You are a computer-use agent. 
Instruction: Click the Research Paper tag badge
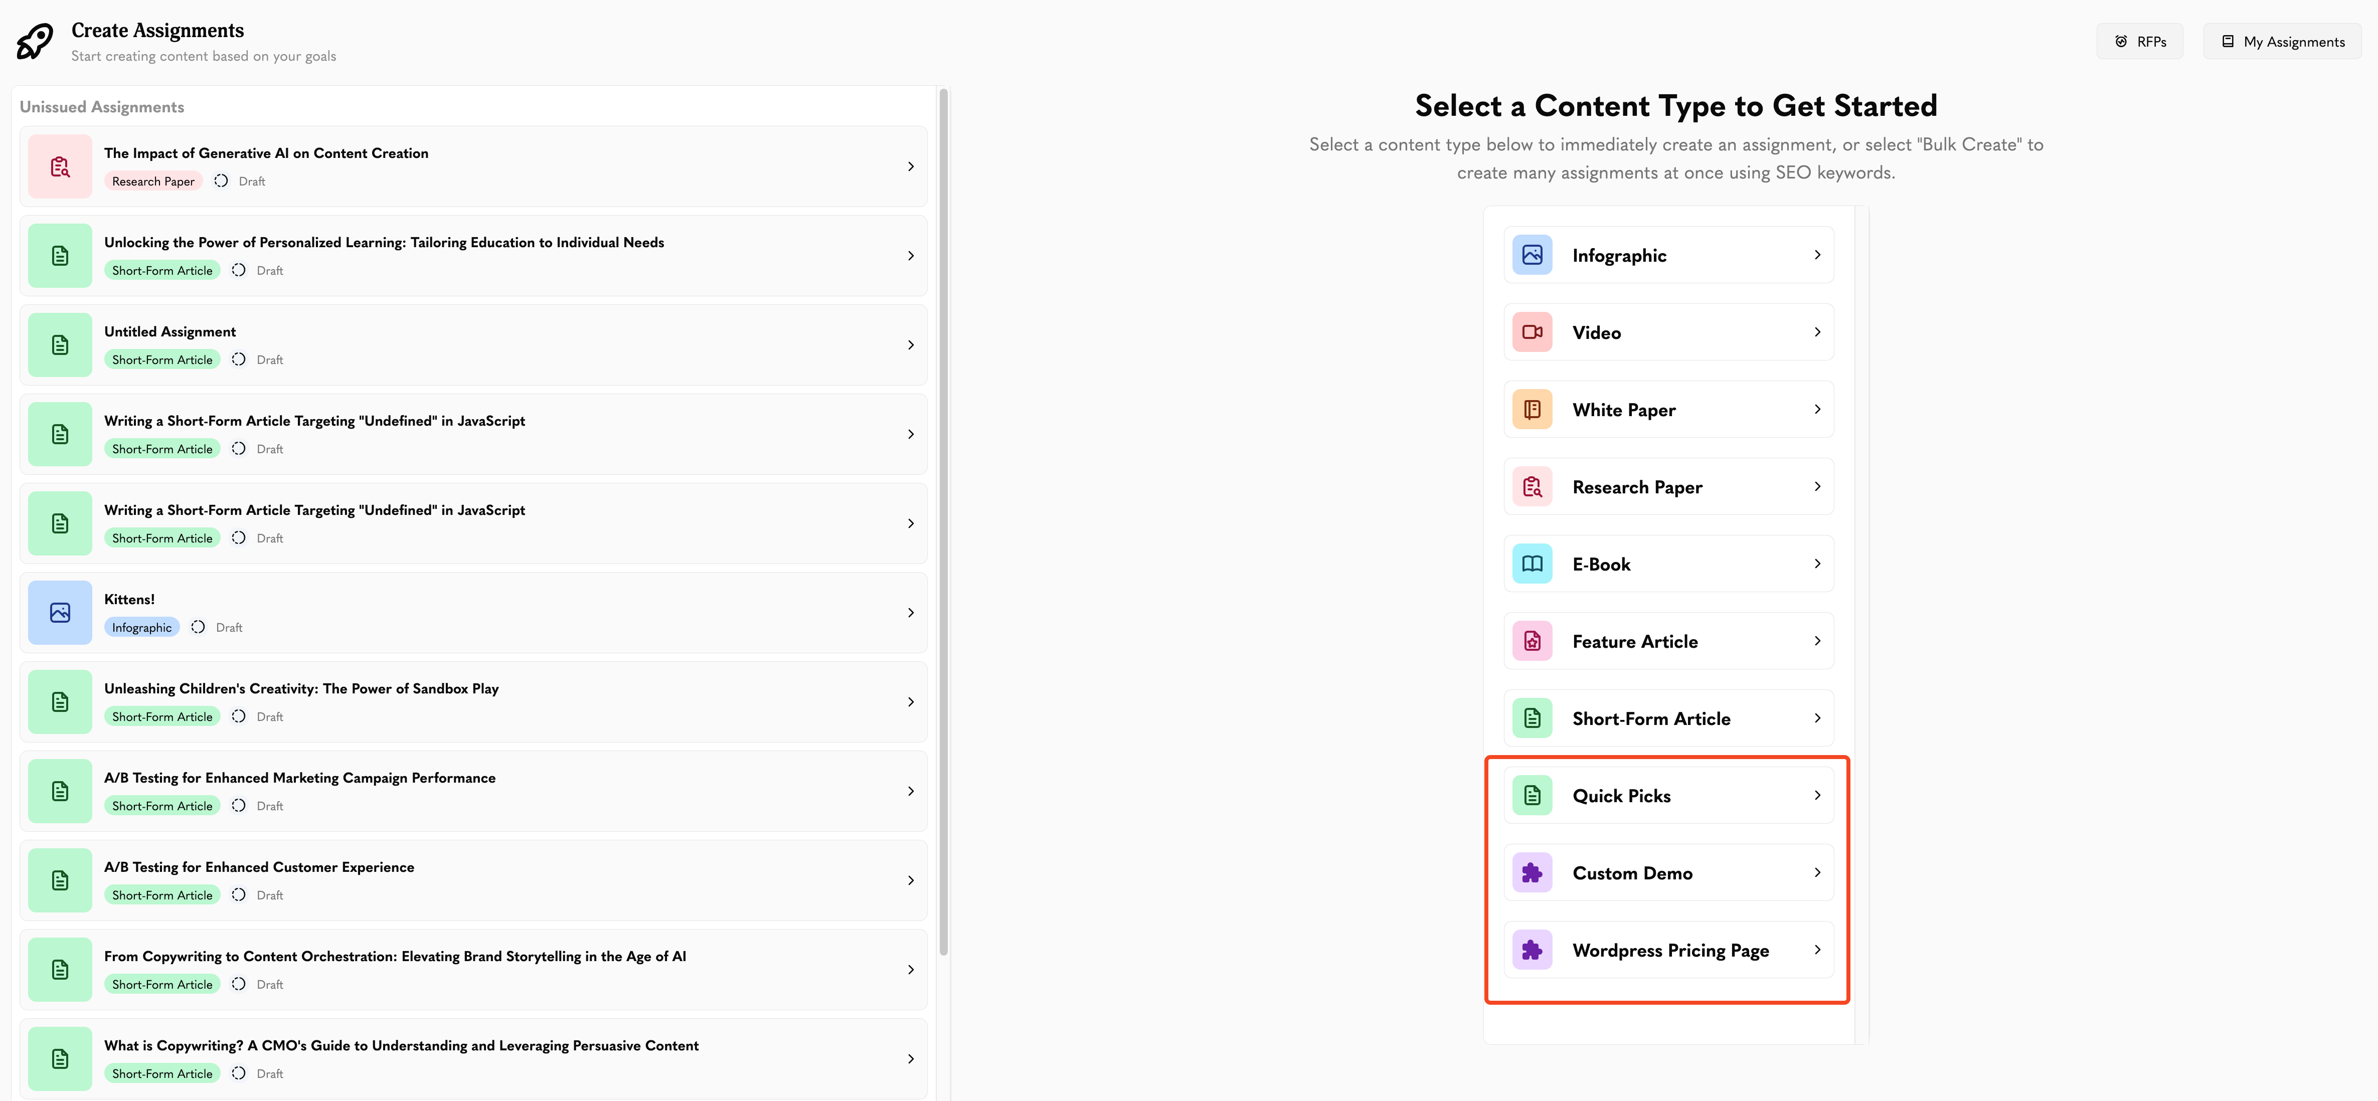pos(153,182)
